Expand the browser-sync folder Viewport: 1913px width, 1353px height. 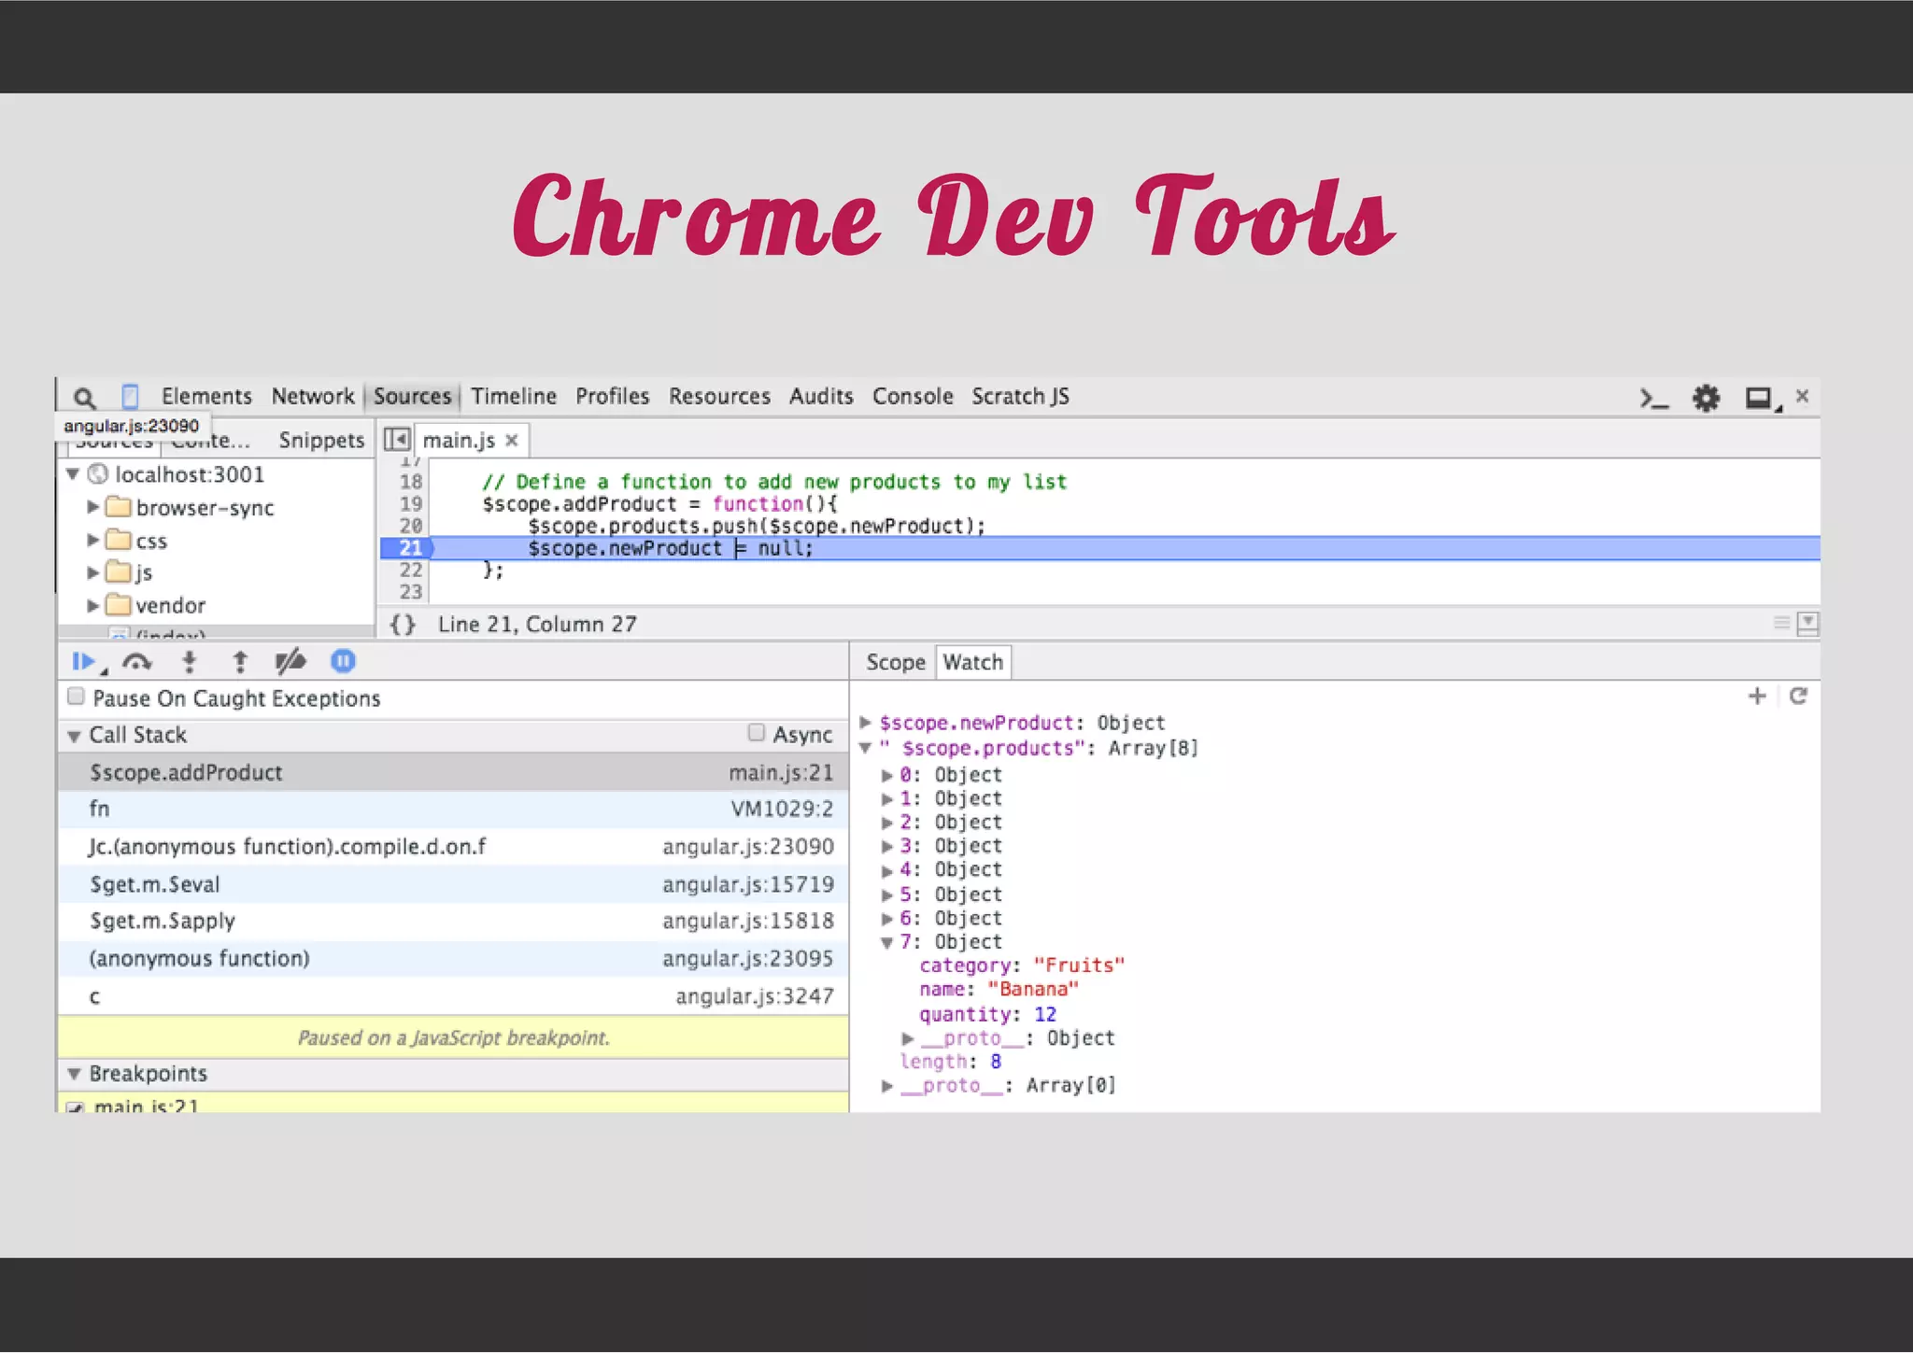tap(92, 507)
